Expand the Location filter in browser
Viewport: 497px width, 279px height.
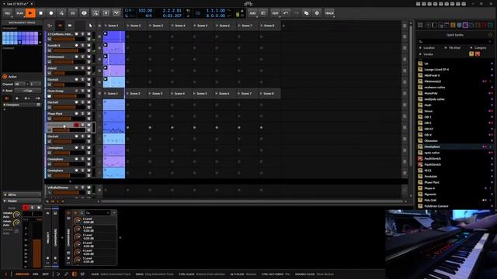(427, 48)
